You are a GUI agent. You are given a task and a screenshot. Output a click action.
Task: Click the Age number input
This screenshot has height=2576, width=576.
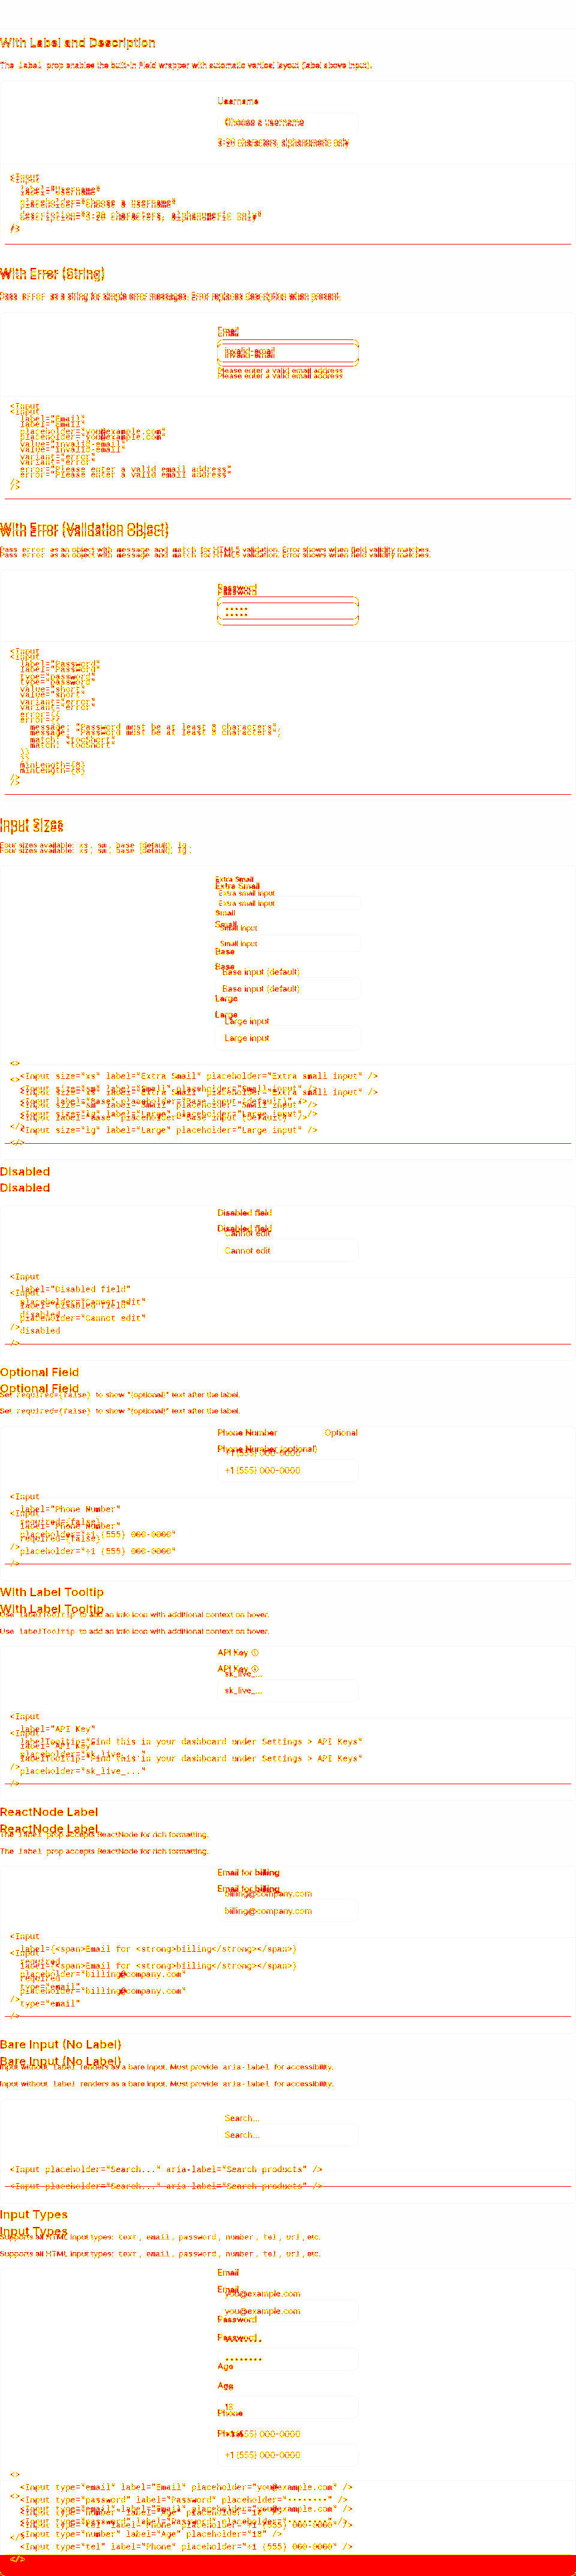coord(287,2407)
